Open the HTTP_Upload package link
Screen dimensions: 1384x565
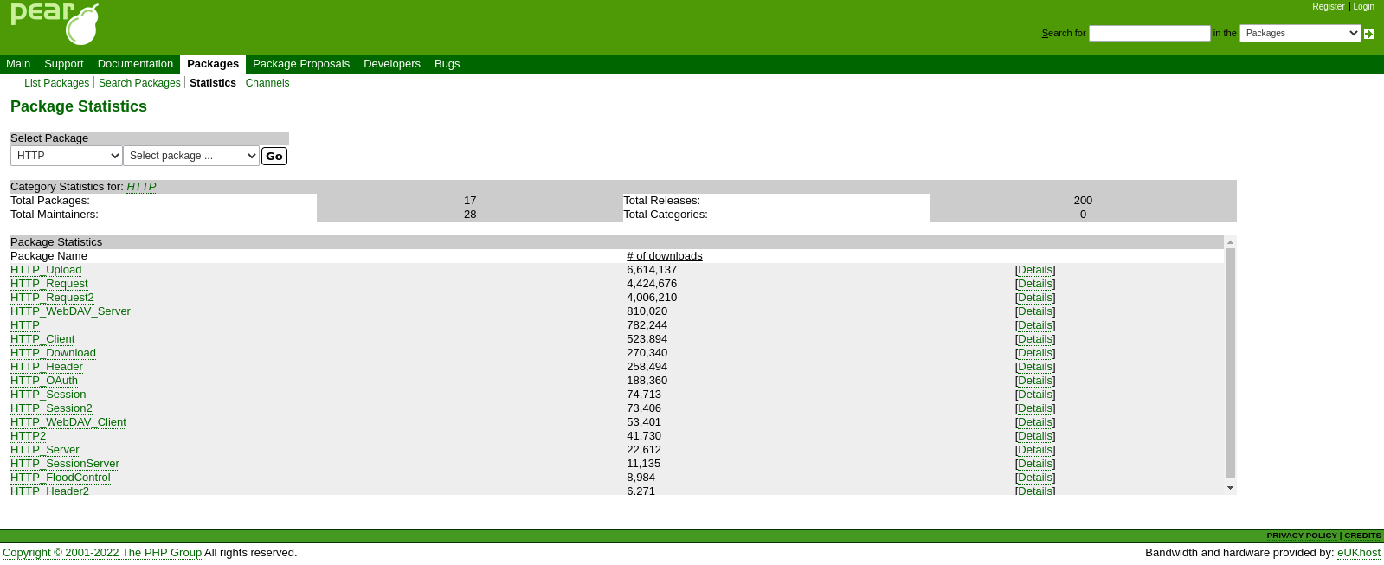46,270
